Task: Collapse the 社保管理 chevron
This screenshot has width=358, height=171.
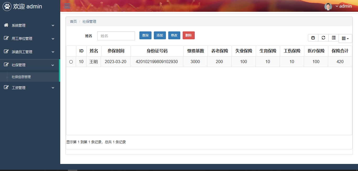Action: (53, 65)
